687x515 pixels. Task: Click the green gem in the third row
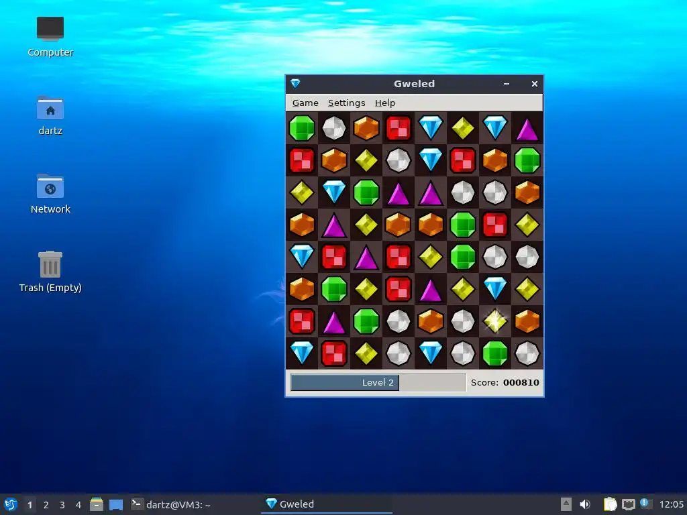click(x=366, y=192)
